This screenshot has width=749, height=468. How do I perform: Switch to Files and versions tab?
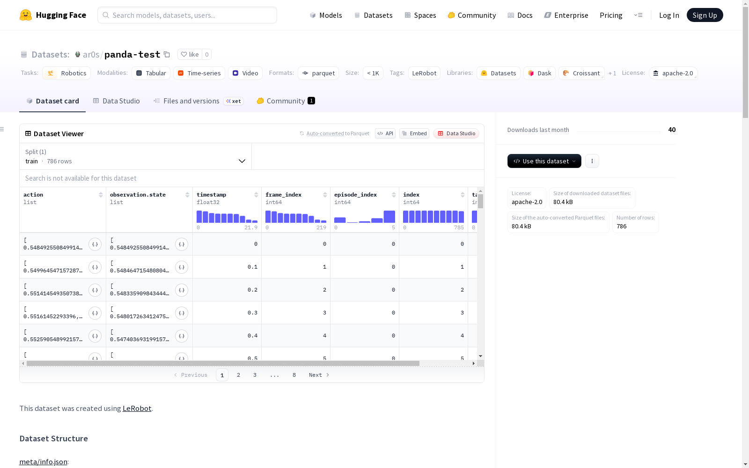click(198, 101)
